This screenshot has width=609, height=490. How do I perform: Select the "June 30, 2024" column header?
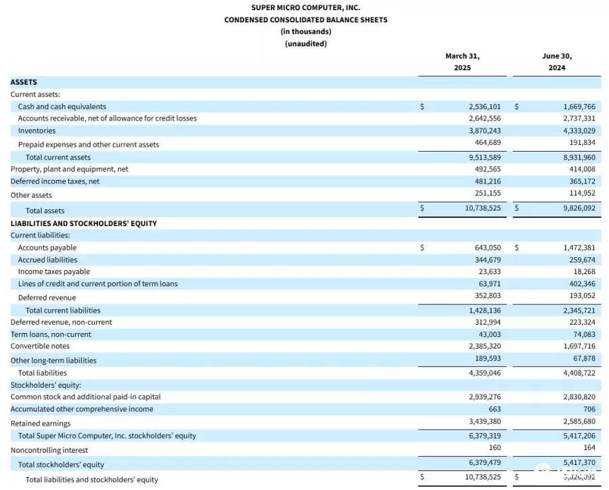tap(557, 62)
